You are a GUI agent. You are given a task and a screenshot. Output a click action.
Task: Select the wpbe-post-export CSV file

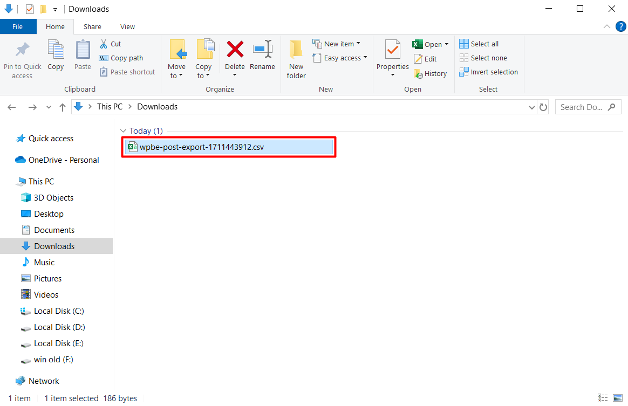tap(202, 147)
